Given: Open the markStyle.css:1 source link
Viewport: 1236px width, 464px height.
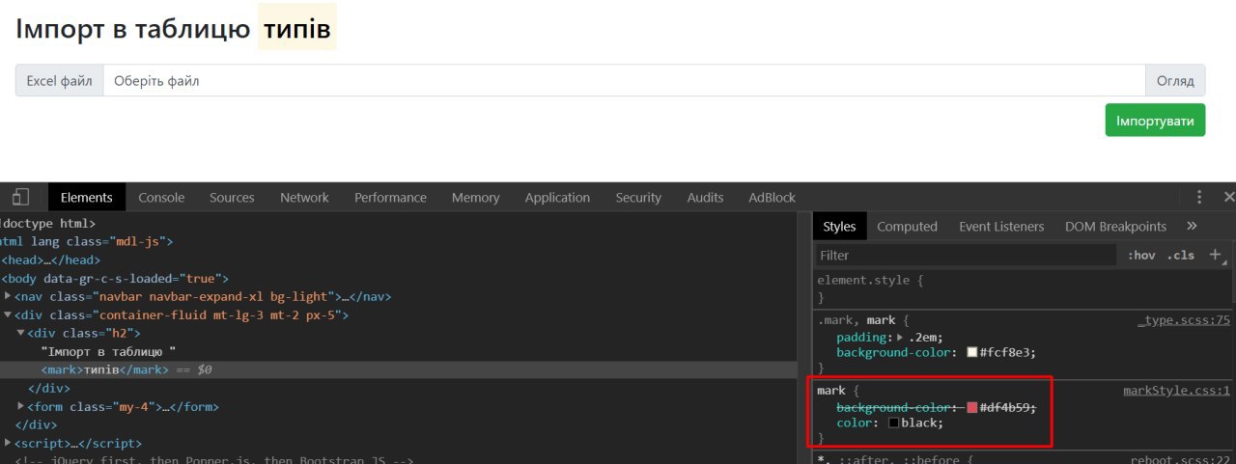Looking at the screenshot, I should coord(1176,391).
